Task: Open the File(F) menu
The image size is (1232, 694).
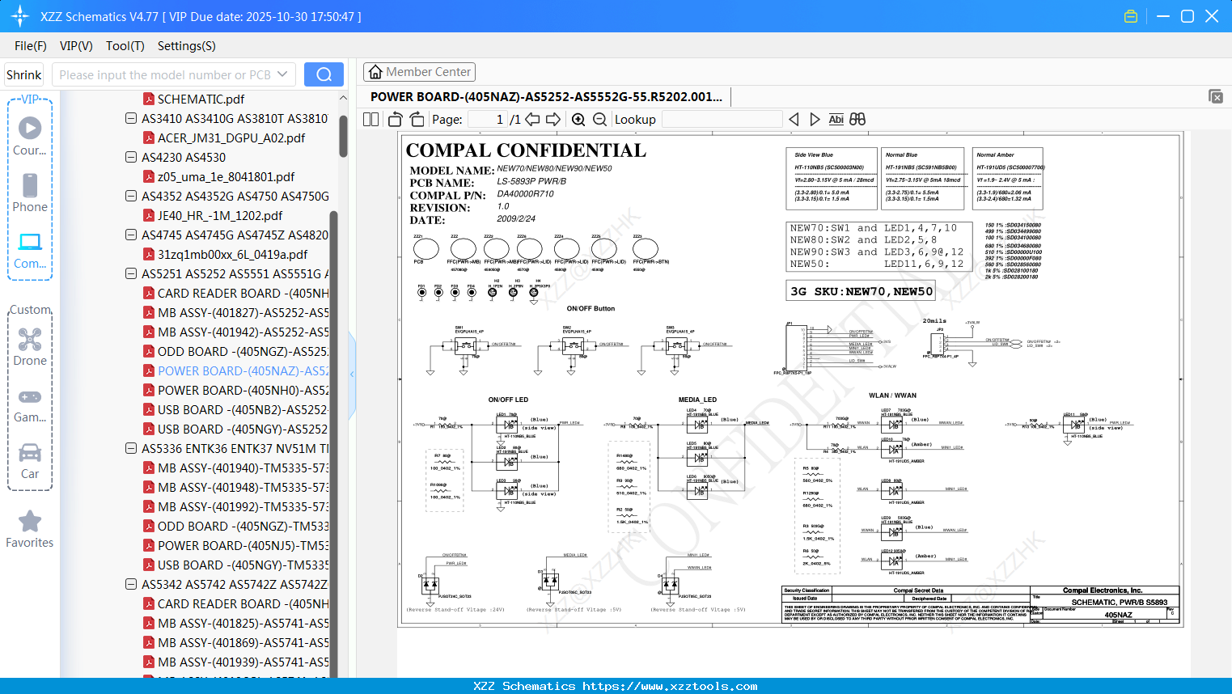Action: 31,46
